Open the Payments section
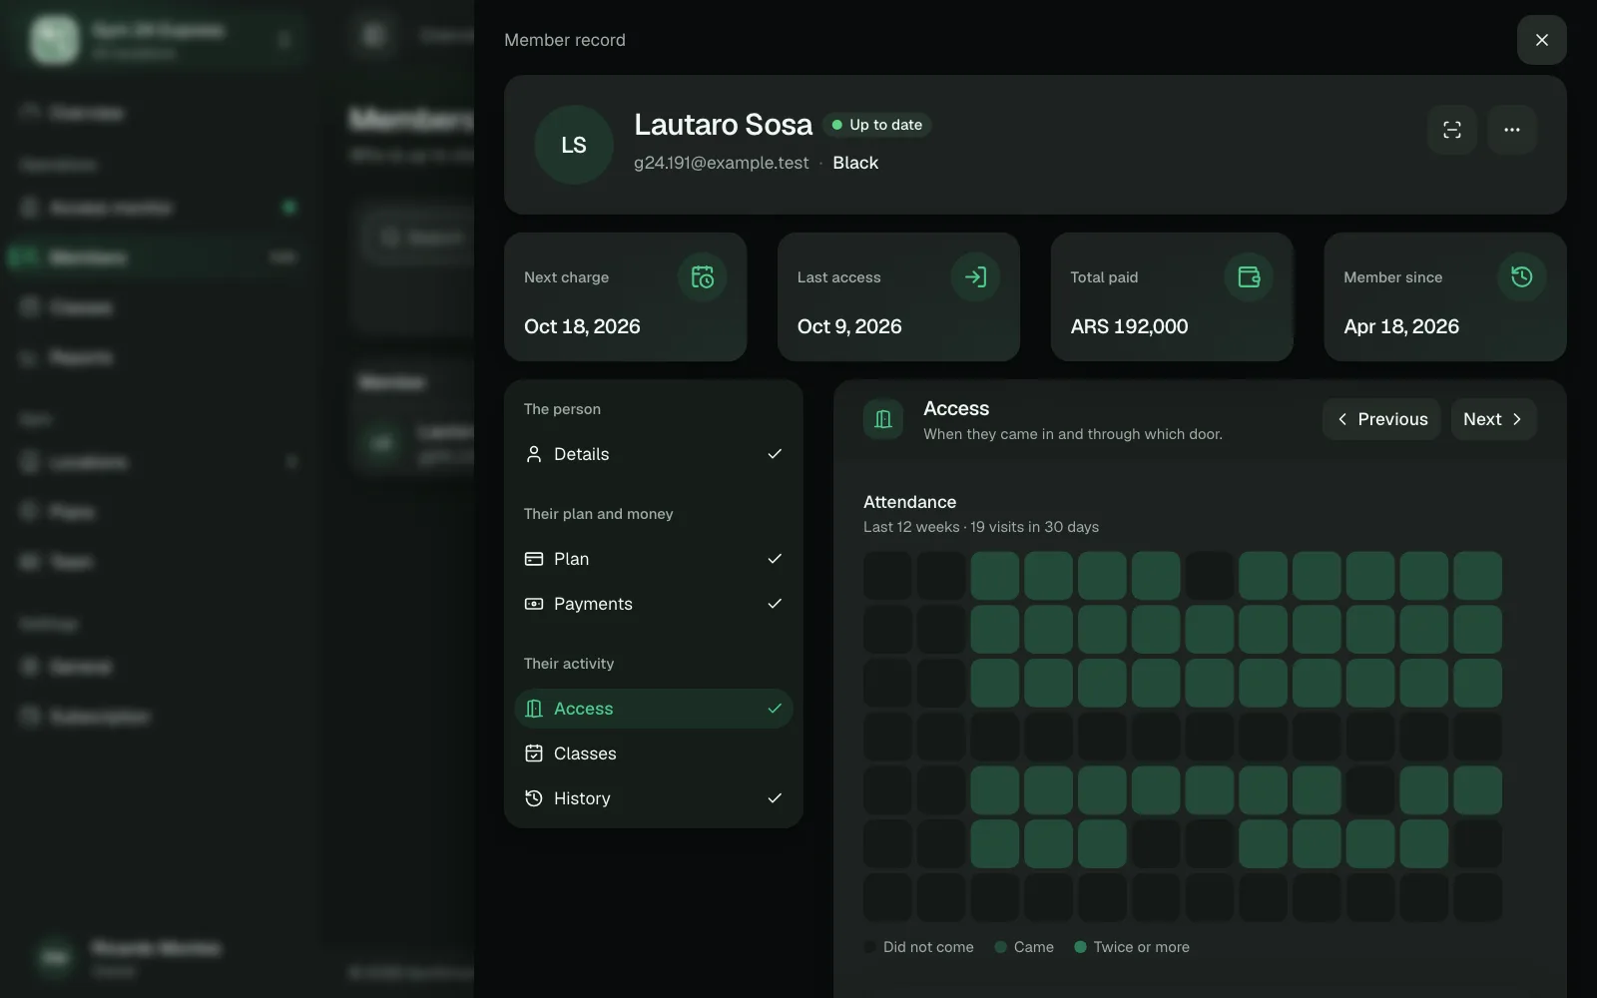1597x998 pixels. click(654, 604)
